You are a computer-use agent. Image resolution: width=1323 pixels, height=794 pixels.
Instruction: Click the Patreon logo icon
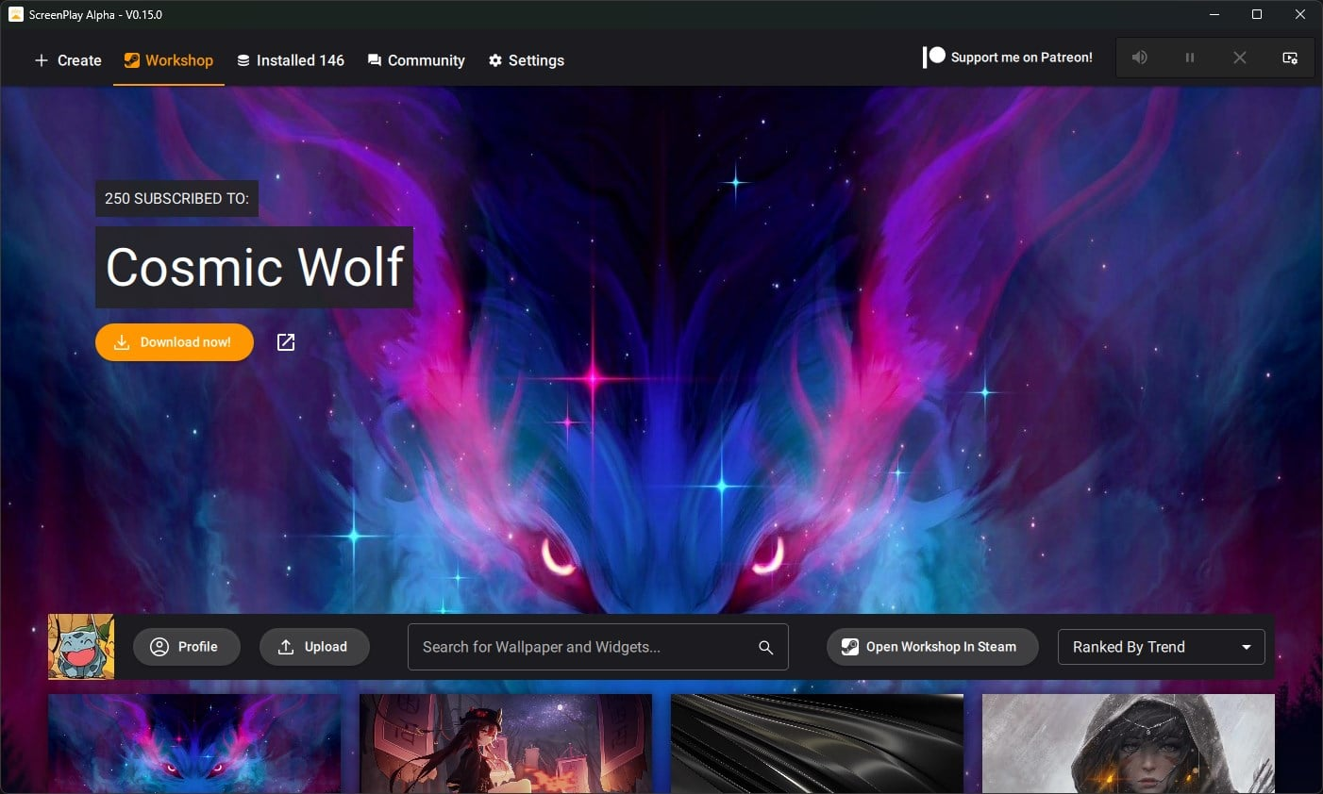pyautogui.click(x=933, y=58)
